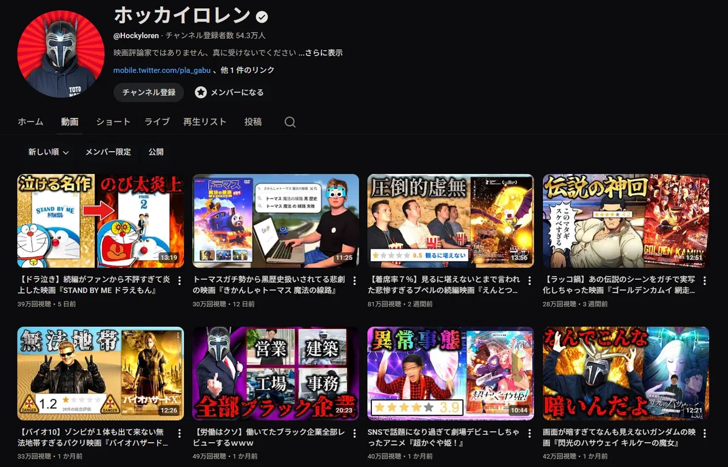Screen dimensions: 728x467
Task: Click the 28万回視聴・3週間前 view count
Action: tap(576, 304)
